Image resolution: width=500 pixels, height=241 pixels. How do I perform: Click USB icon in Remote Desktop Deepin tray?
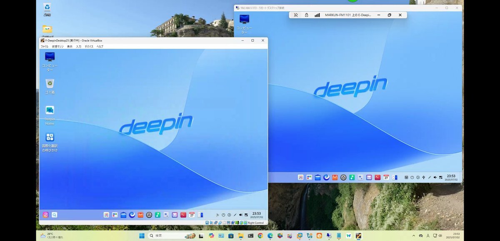pos(424,177)
